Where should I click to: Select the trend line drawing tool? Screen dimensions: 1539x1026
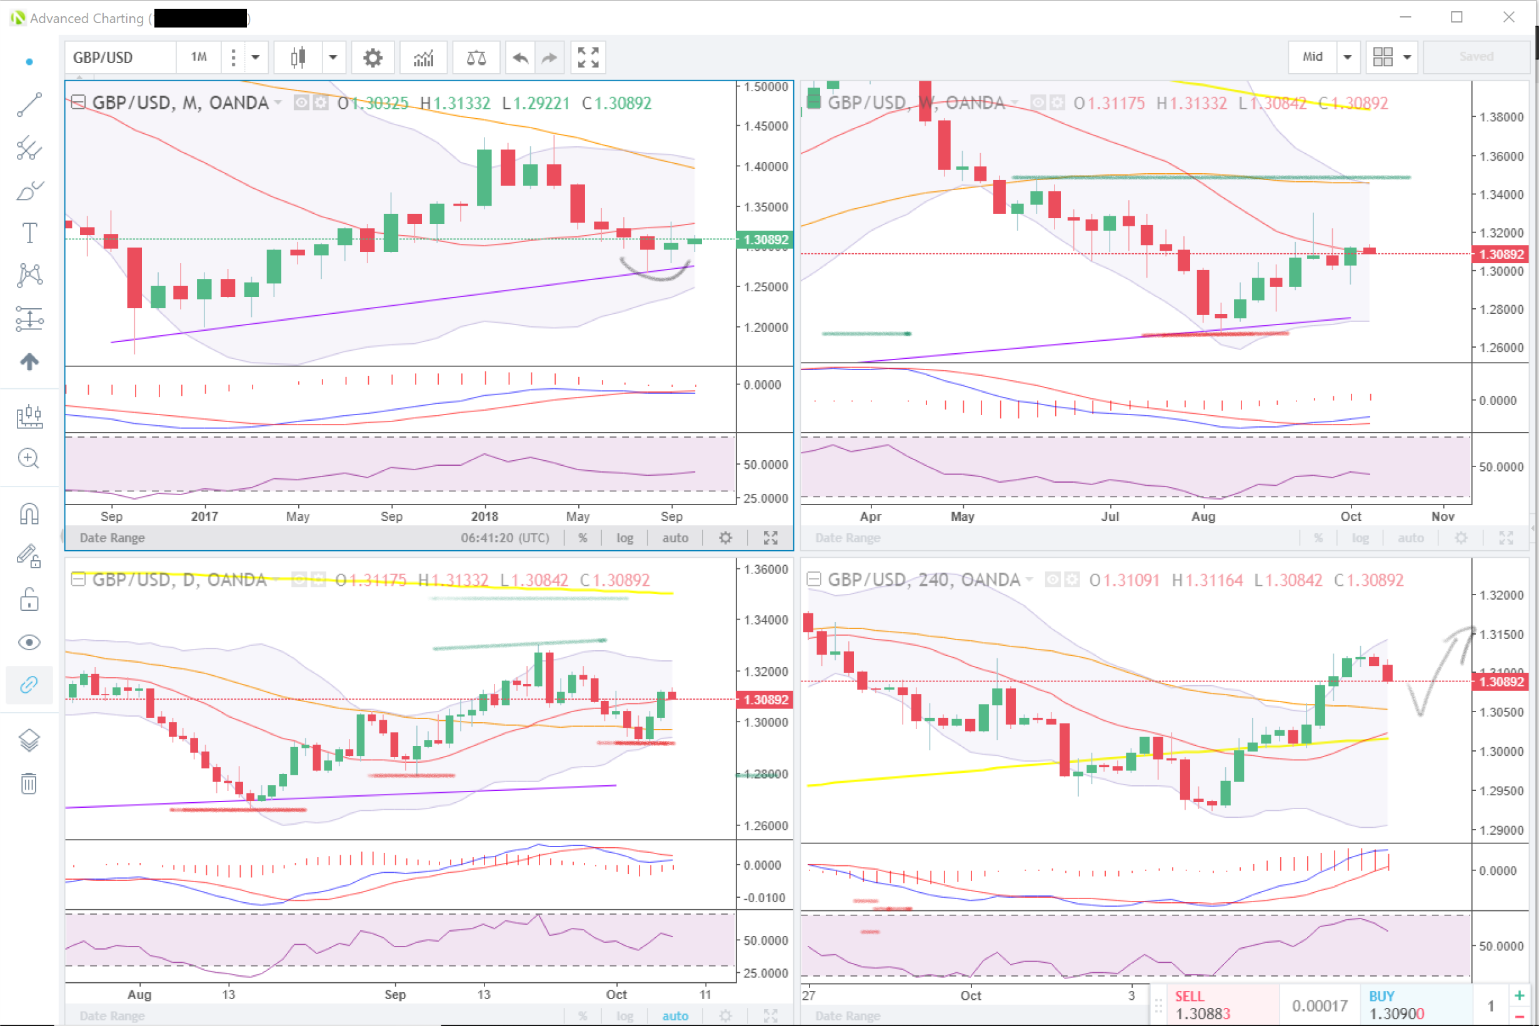[x=29, y=104]
